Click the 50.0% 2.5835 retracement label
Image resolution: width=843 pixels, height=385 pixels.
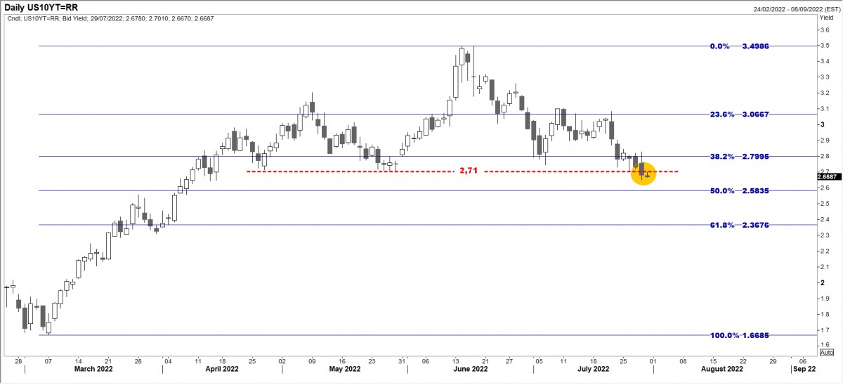738,190
